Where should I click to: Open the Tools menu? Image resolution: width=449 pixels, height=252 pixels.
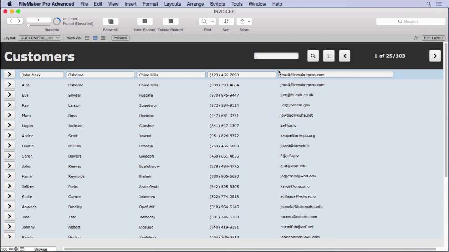coord(237,4)
